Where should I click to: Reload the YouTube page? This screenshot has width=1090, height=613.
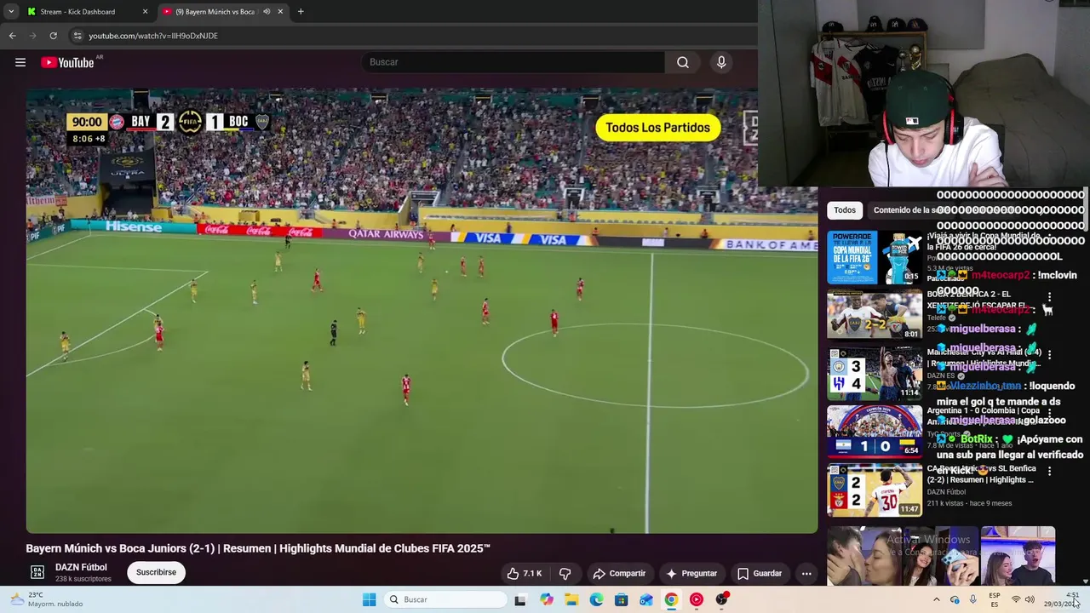[53, 36]
